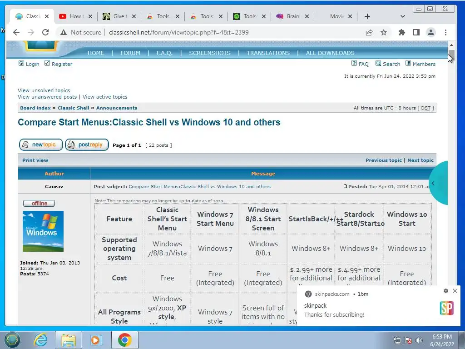
Task: Toggle the browser side panel icon
Action: [416, 32]
